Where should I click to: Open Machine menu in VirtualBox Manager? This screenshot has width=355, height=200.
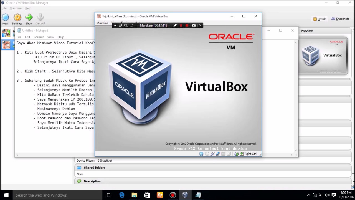[16, 8]
